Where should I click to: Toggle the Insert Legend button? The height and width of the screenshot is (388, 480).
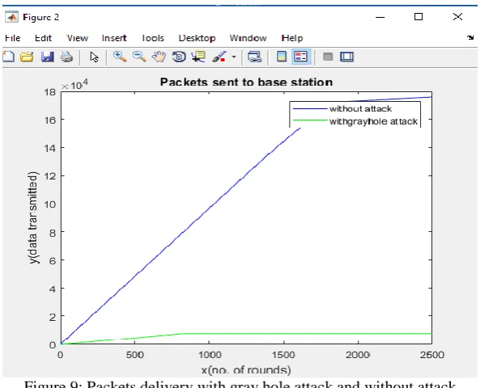tap(301, 57)
